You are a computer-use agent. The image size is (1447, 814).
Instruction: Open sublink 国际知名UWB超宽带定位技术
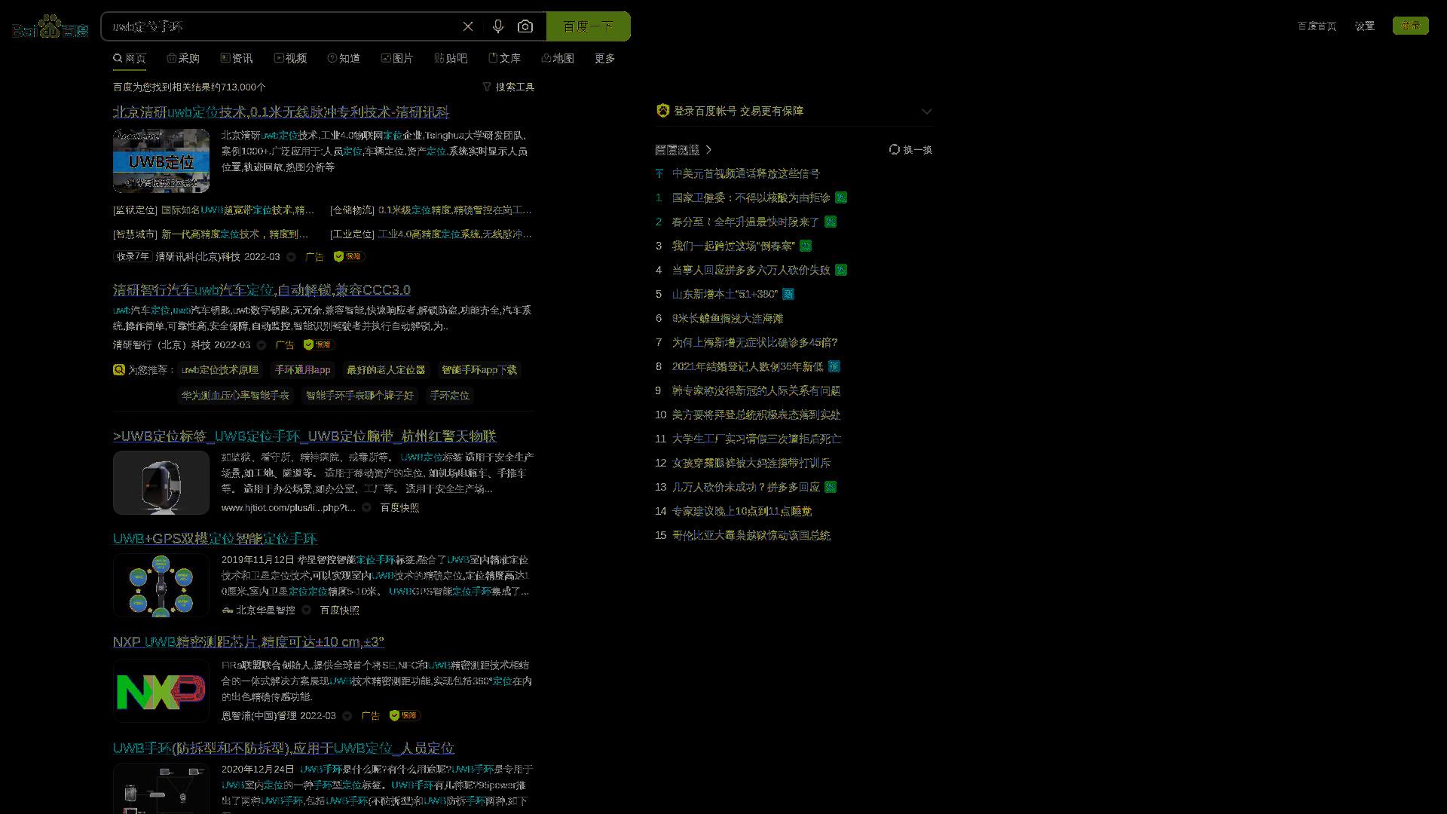point(238,210)
